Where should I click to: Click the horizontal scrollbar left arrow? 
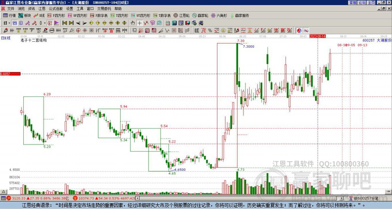tap(137, 198)
